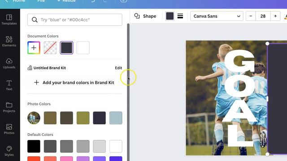Select the light gray default color swatch
This screenshot has height=161, width=287.
point(83,146)
